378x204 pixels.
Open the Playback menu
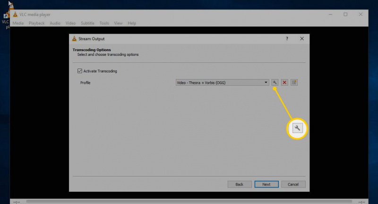tap(37, 23)
